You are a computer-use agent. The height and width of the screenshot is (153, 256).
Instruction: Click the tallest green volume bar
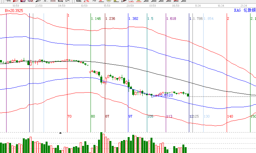pos(102,142)
